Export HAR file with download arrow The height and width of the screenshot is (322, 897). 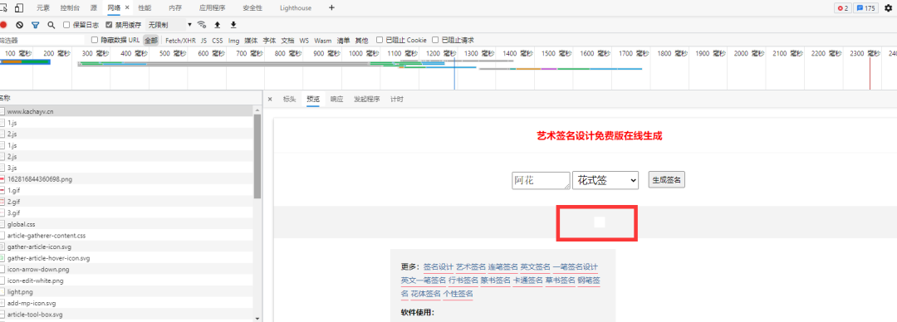[x=233, y=25]
